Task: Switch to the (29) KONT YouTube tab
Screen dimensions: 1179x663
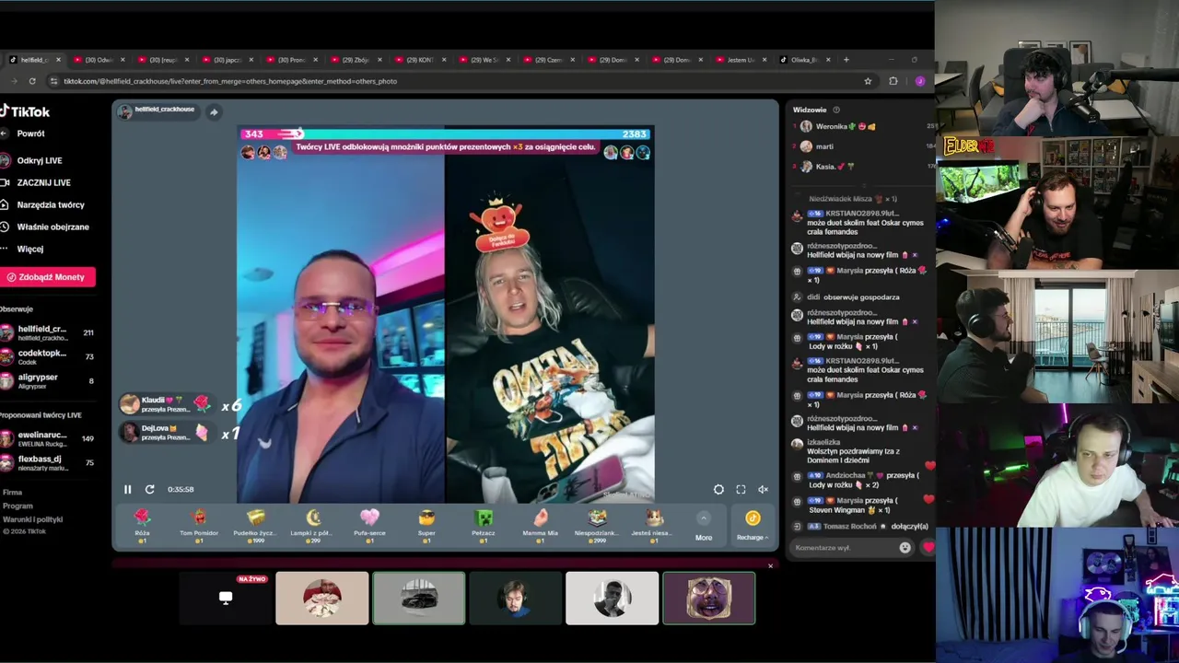Action: pos(419,60)
